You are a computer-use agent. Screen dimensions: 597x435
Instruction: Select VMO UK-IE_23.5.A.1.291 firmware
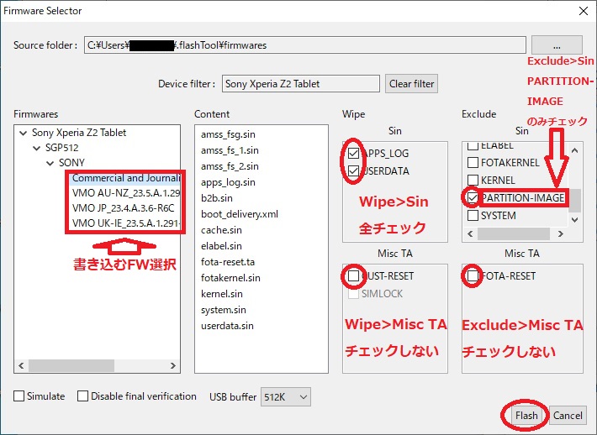[125, 223]
